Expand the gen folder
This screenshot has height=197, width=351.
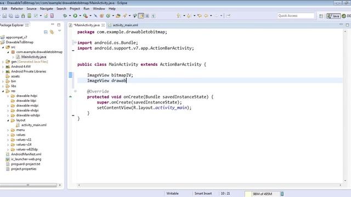point(3,62)
